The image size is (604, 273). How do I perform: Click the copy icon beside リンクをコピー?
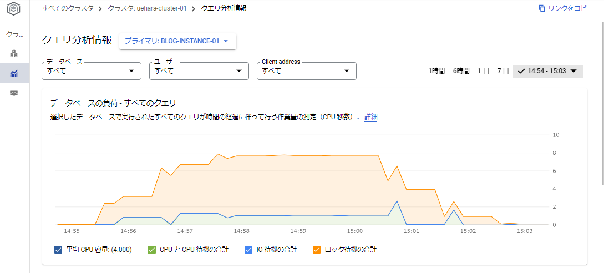[x=541, y=8]
